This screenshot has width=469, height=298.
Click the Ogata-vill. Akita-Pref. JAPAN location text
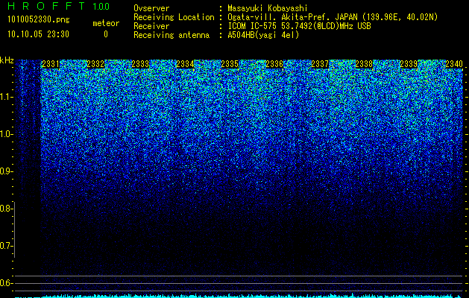[x=333, y=17]
